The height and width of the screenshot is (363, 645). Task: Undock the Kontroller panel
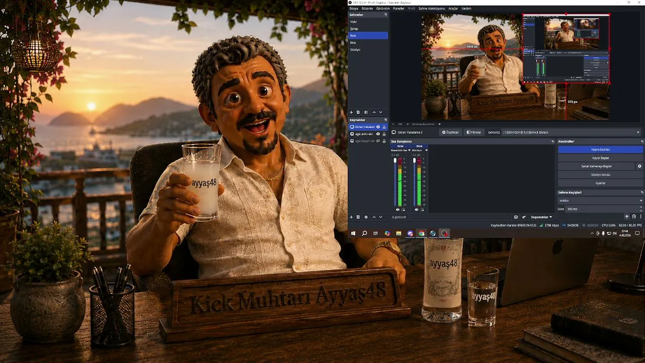click(x=642, y=141)
